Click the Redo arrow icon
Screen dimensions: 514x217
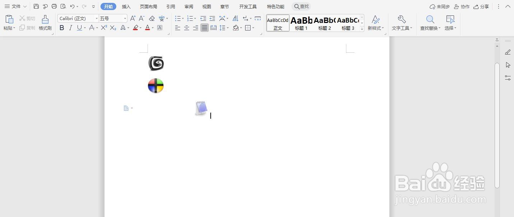point(84,6)
